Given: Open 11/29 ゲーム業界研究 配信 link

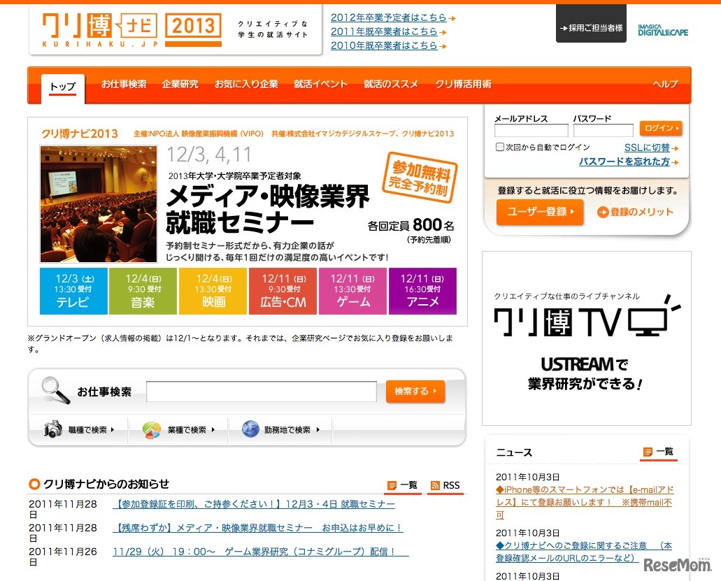Looking at the screenshot, I should [261, 551].
